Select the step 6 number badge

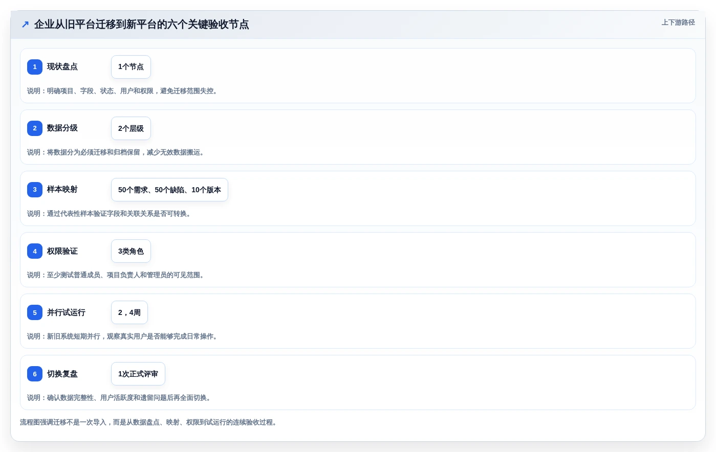coord(35,374)
